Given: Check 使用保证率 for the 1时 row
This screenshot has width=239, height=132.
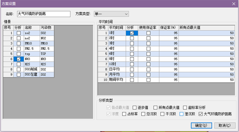Looking at the screenshot, I should pyautogui.click(x=148, y=33).
